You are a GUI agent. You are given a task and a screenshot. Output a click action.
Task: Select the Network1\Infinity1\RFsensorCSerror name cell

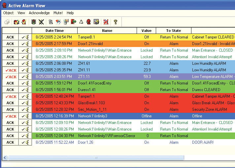[107, 136]
